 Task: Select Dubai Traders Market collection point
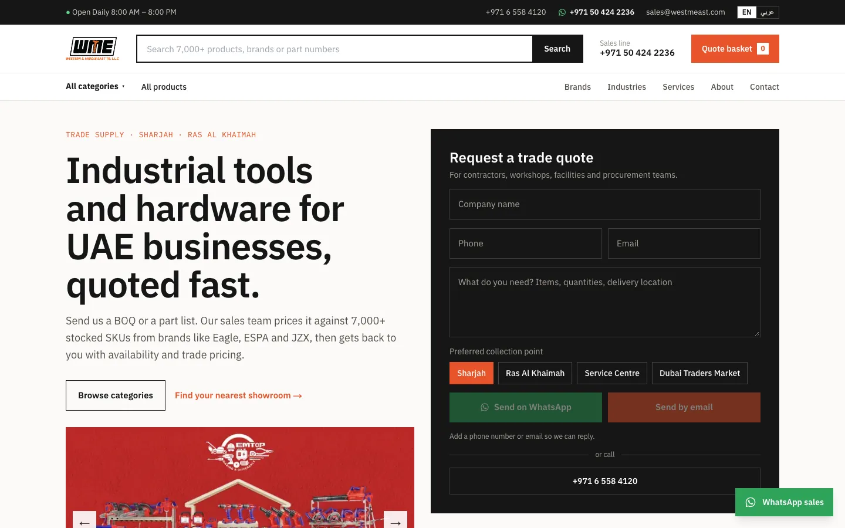(699, 373)
